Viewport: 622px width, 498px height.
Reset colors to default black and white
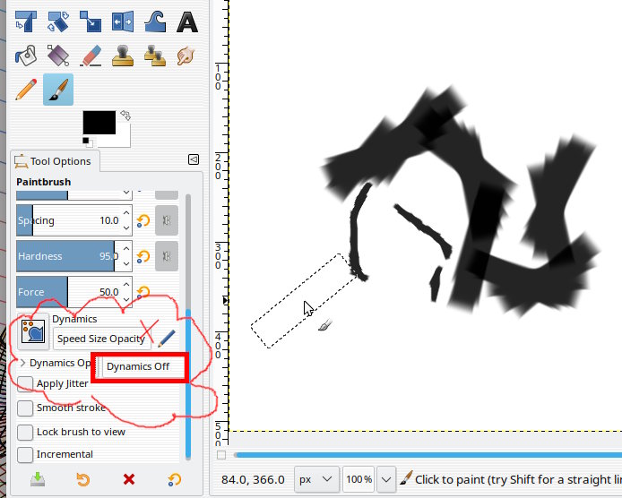pyautogui.click(x=88, y=142)
